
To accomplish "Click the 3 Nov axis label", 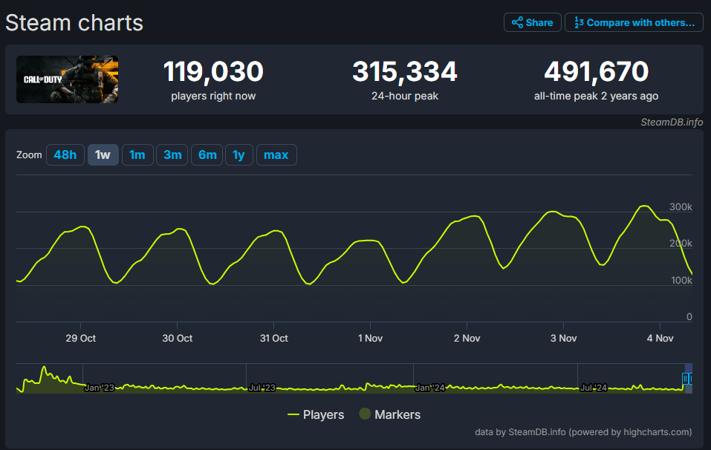I will pyautogui.click(x=564, y=338).
